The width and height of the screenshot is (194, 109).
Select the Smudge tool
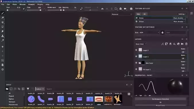pyautogui.click(x=3, y=31)
